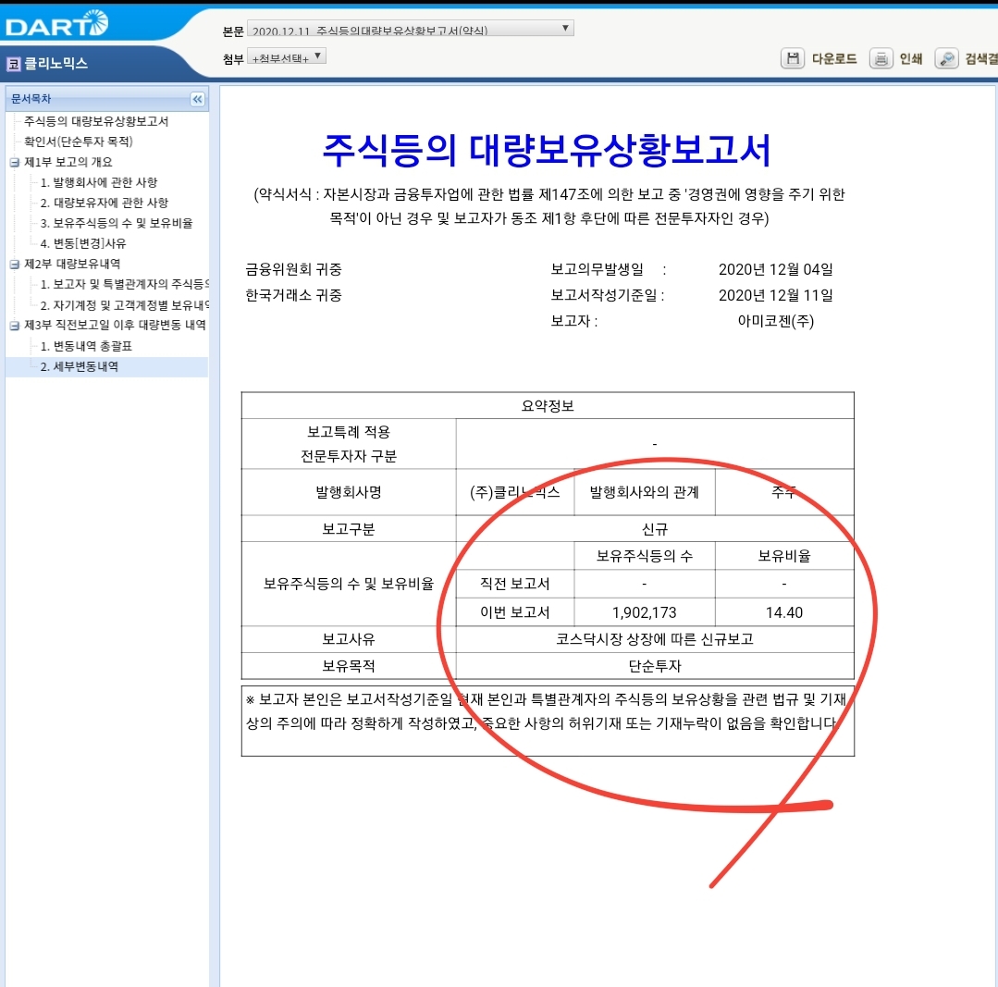Click the 14.40 holding ratio cell
Screen dimensions: 998x987
[784, 612]
